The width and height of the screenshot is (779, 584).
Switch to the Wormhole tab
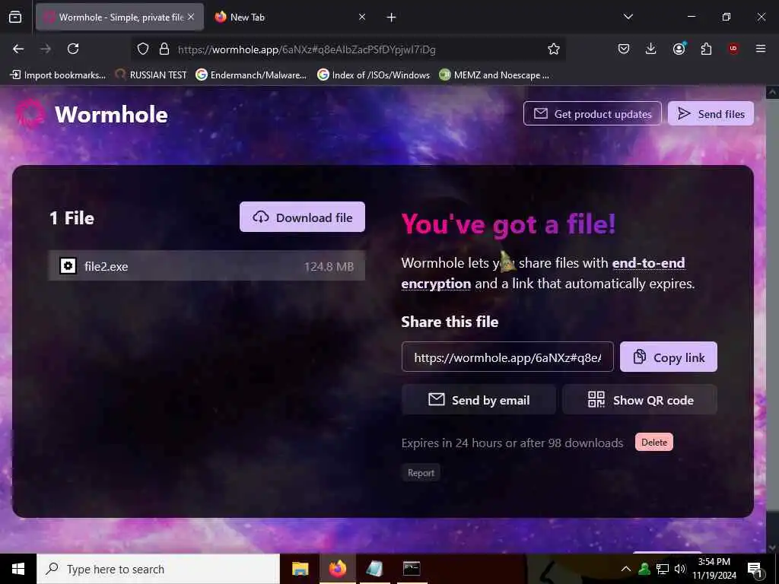point(119,17)
